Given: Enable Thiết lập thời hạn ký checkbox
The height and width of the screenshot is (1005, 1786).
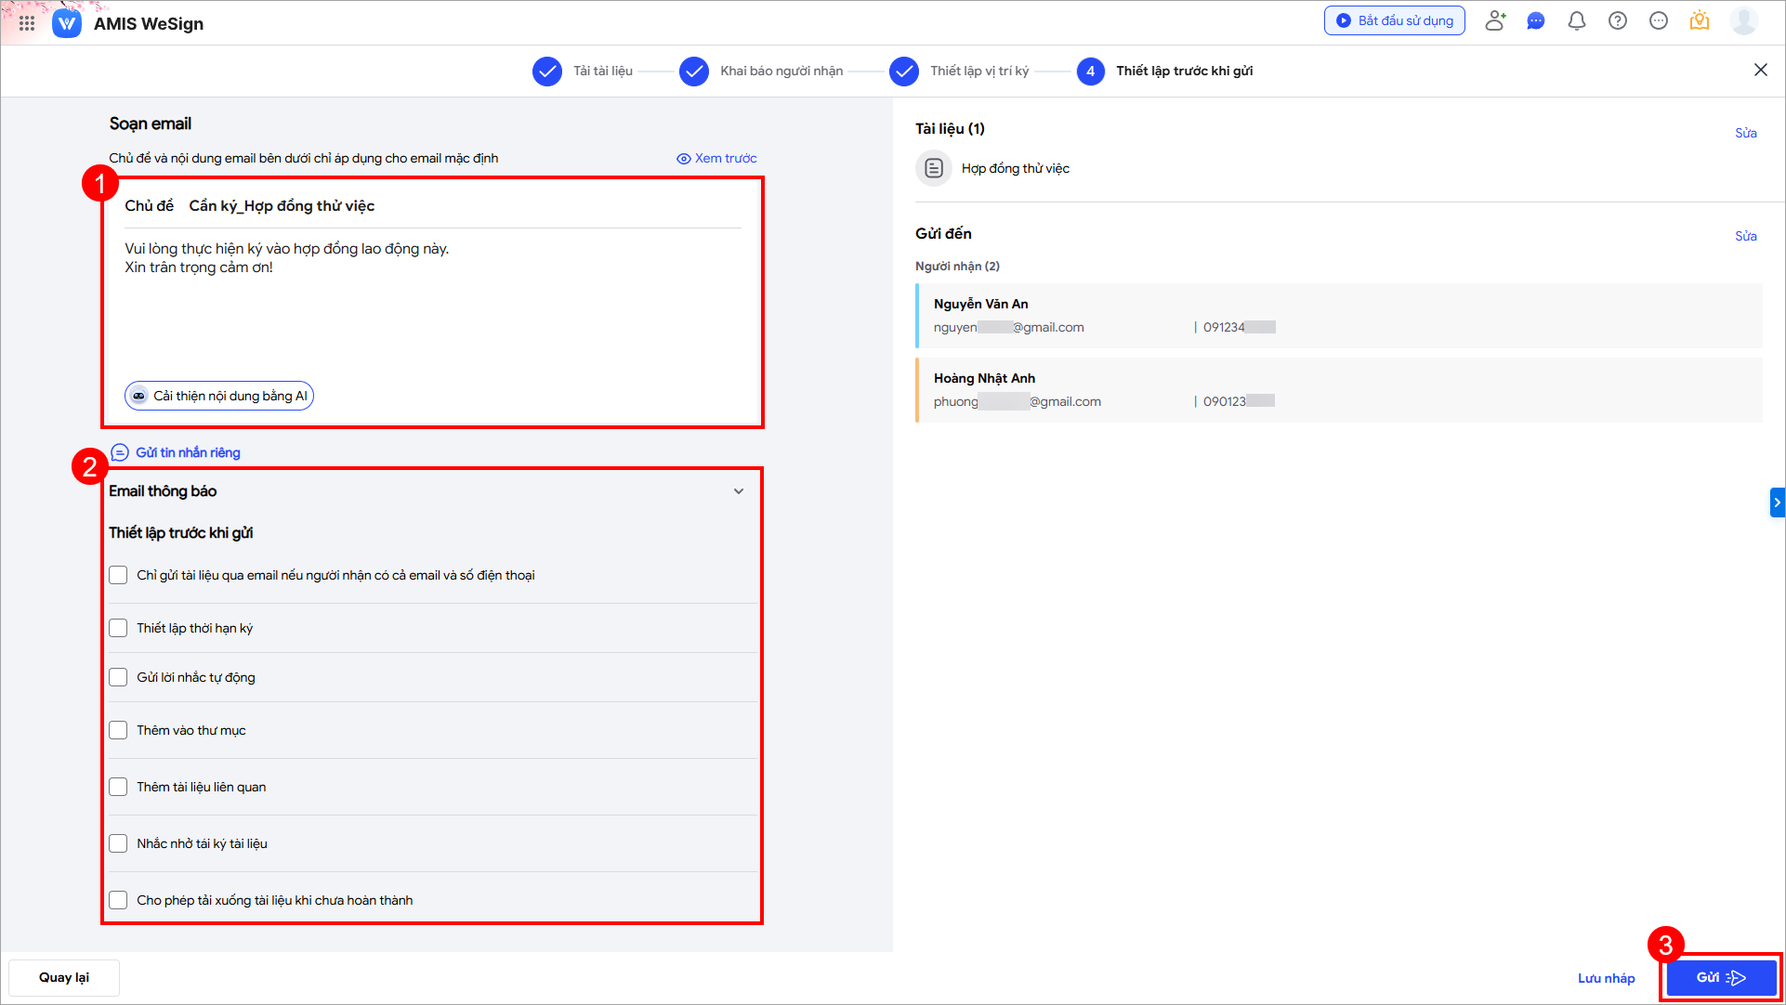Looking at the screenshot, I should [x=118, y=628].
